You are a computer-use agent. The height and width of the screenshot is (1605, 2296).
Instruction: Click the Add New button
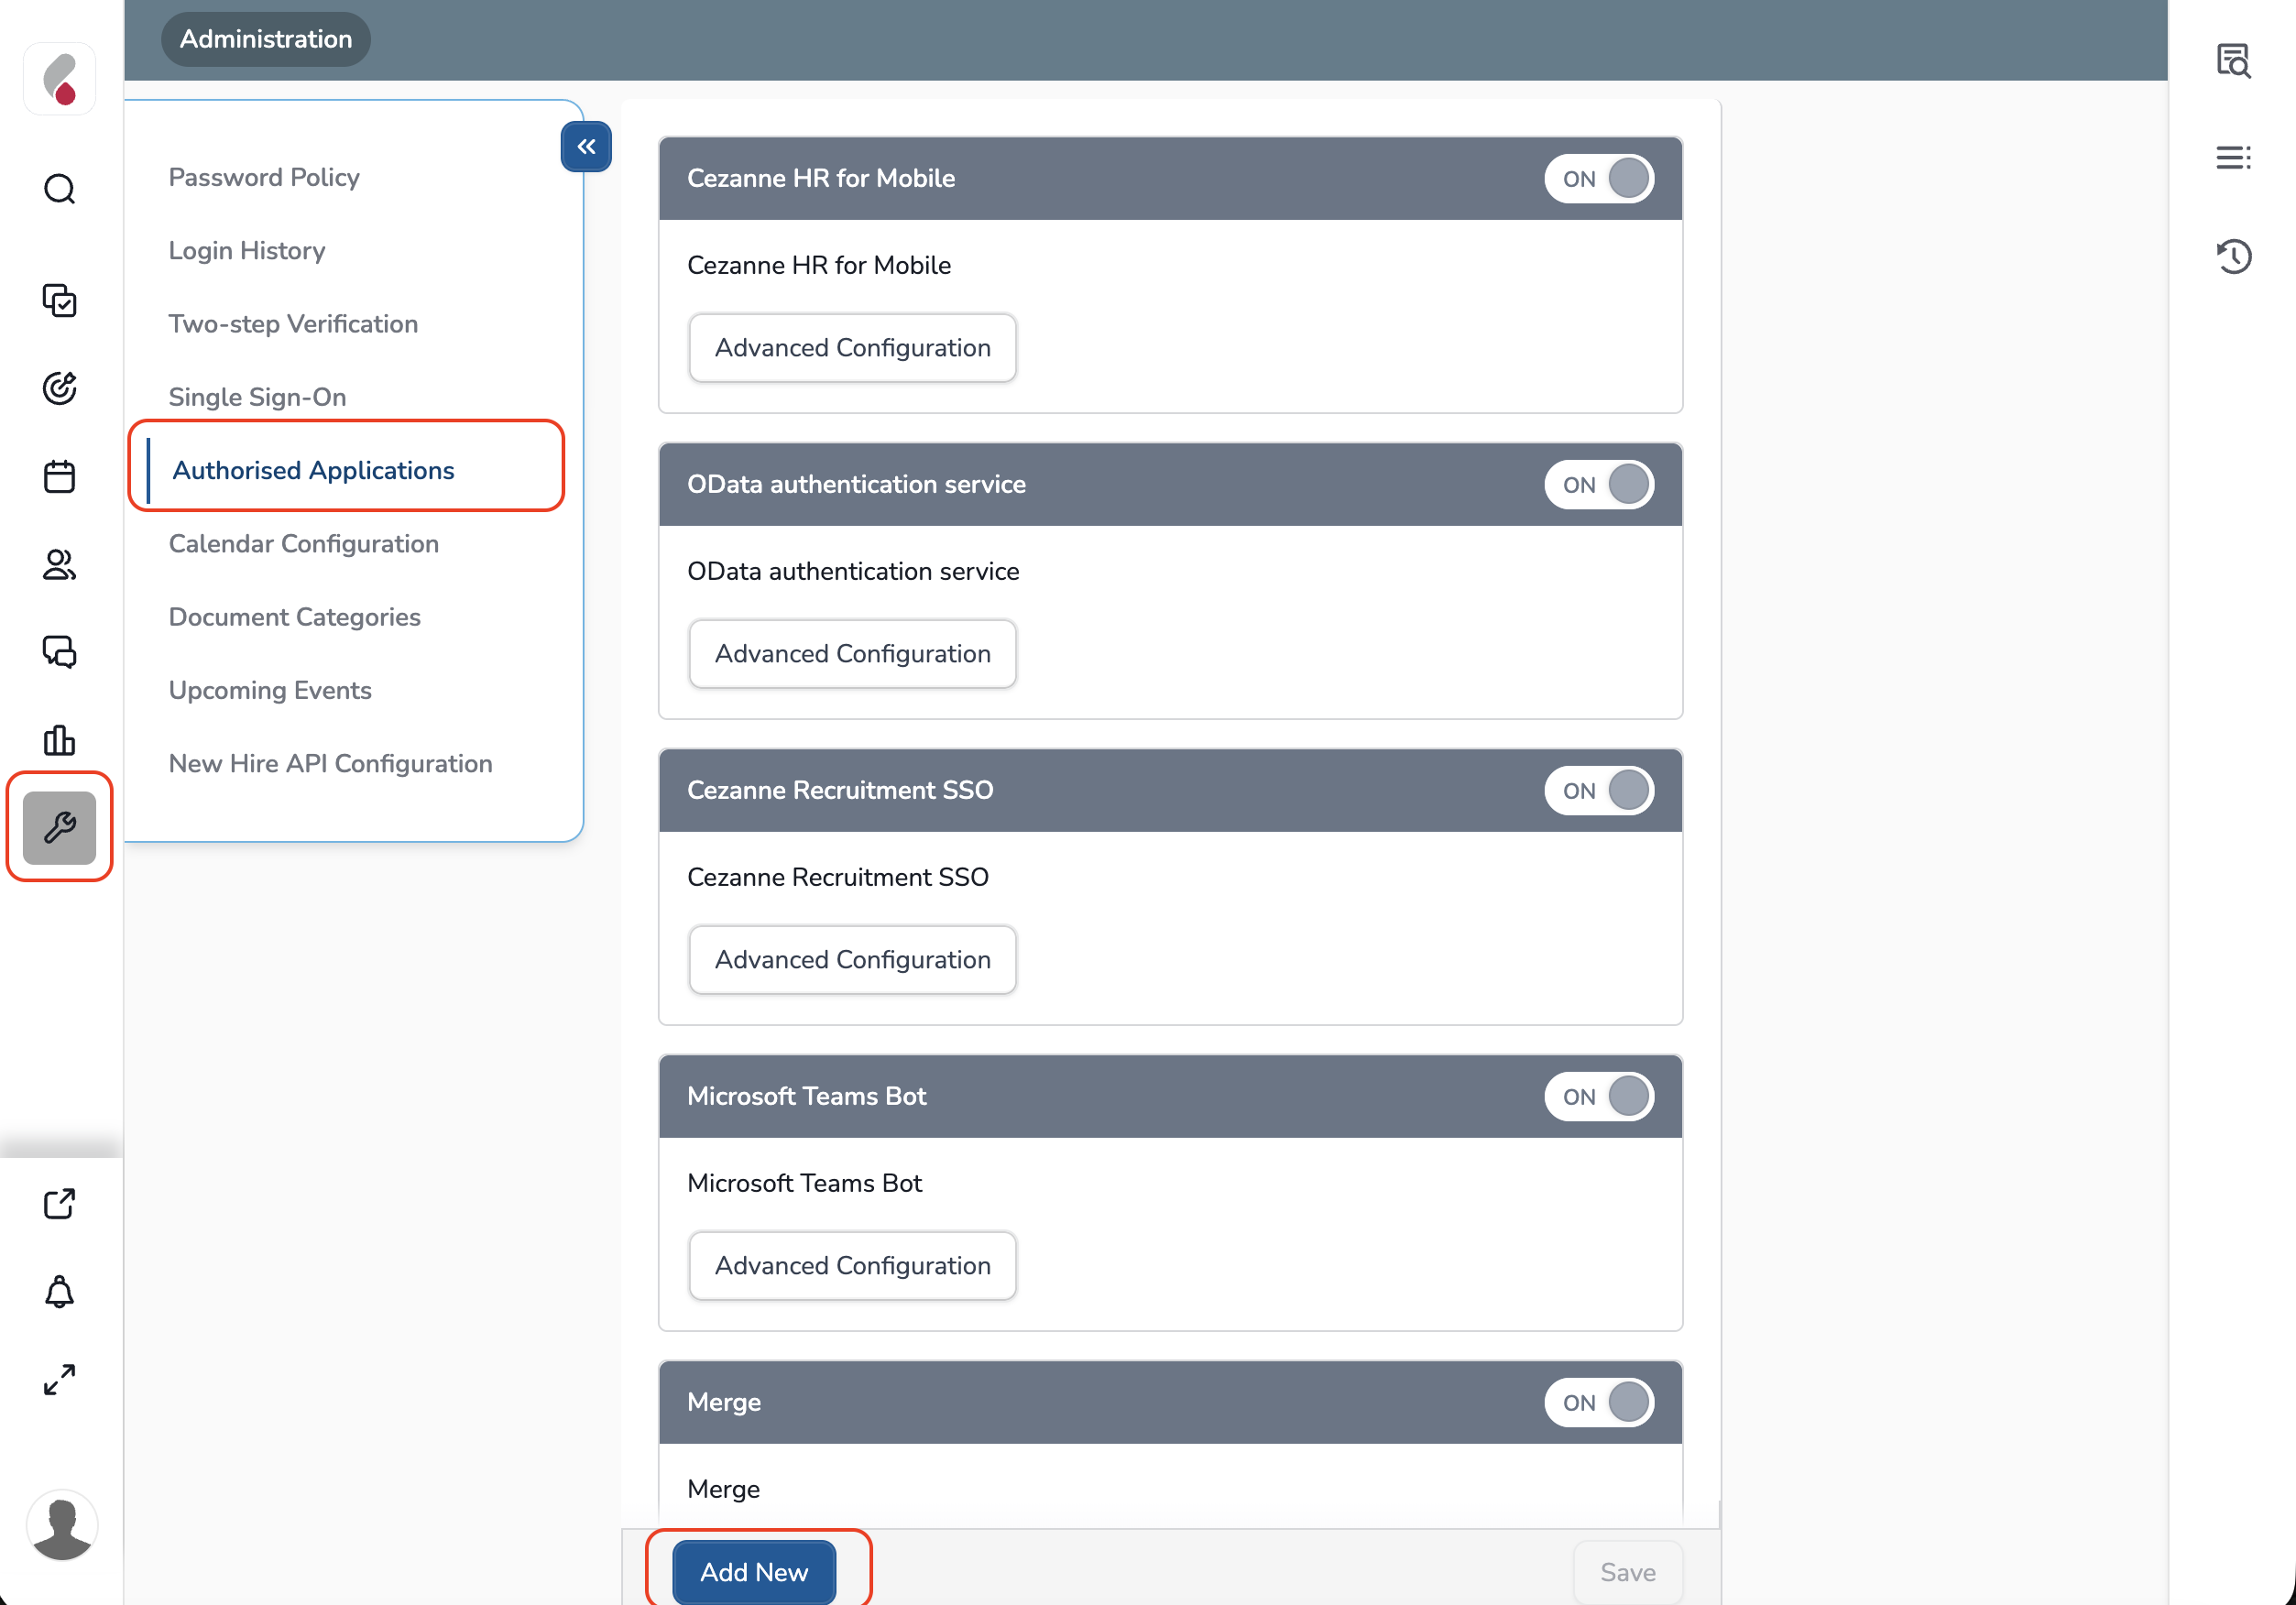754,1571
